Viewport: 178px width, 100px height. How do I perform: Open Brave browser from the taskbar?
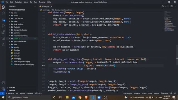click(86, 97)
